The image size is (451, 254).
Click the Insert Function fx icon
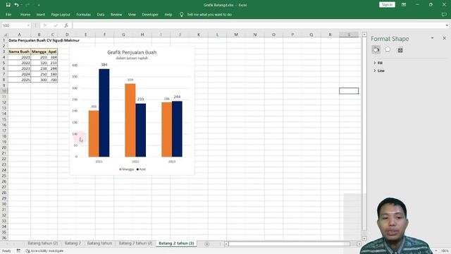coord(66,25)
